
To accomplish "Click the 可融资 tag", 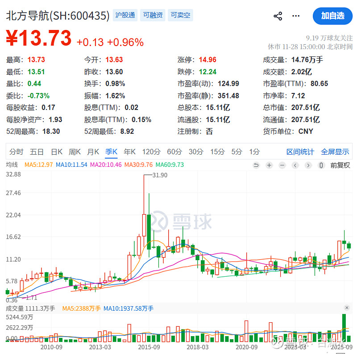I will pyautogui.click(x=153, y=15).
